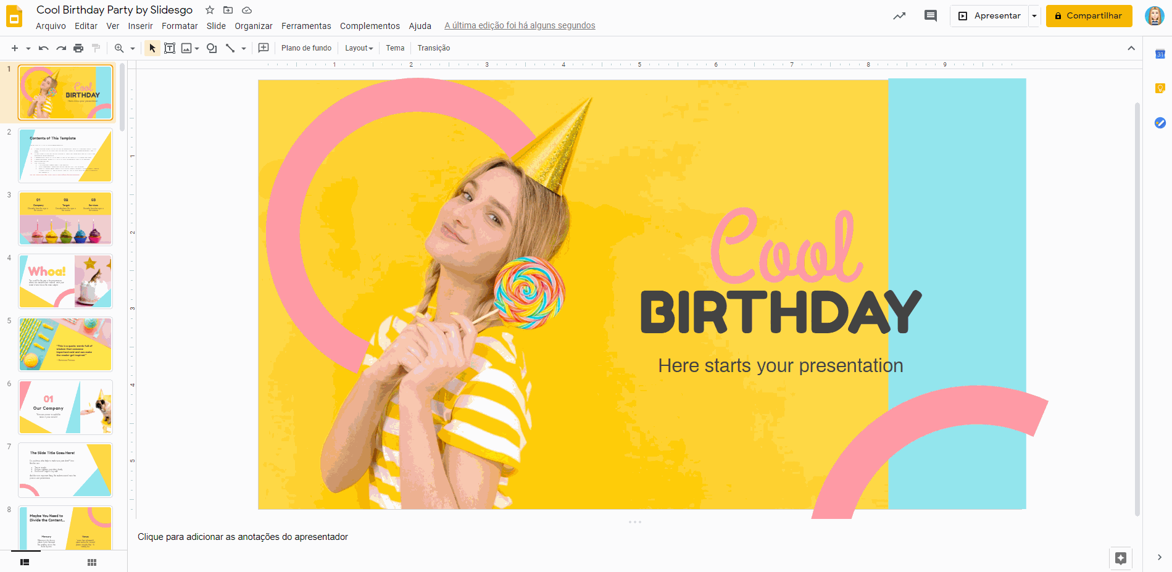Open the Transição panel

pyautogui.click(x=434, y=48)
